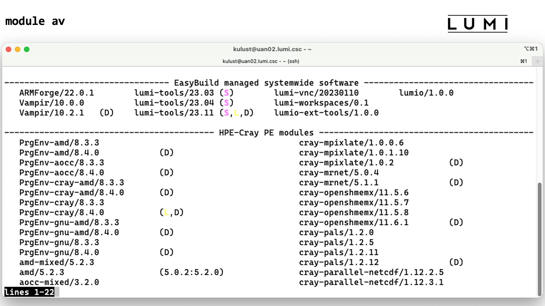Select text cray-parallel-netcdf/1.12.2.5

pyautogui.click(x=371, y=272)
